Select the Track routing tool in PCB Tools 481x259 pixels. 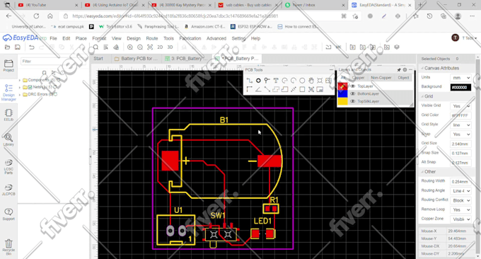click(x=250, y=81)
